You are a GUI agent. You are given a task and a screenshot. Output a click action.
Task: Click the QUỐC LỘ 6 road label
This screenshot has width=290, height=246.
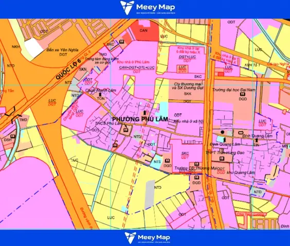pyautogui.click(x=68, y=70)
